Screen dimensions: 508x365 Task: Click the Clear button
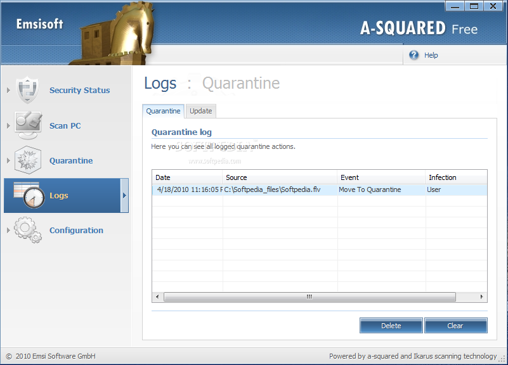(x=455, y=326)
